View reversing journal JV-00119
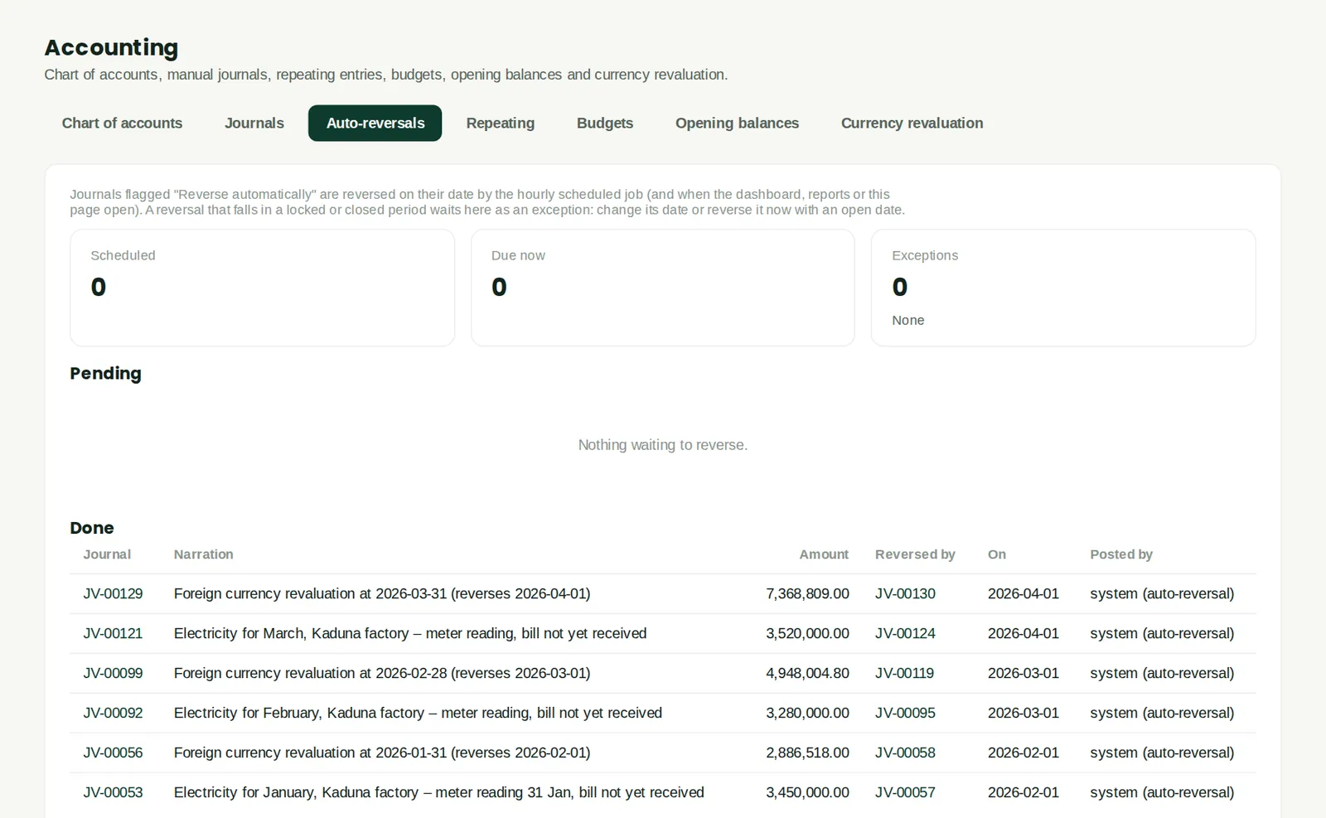Viewport: 1326px width, 818px height. click(x=904, y=674)
